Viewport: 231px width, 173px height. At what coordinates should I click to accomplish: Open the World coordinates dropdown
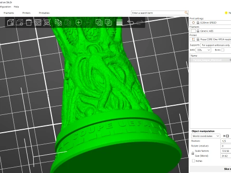tap(205, 136)
